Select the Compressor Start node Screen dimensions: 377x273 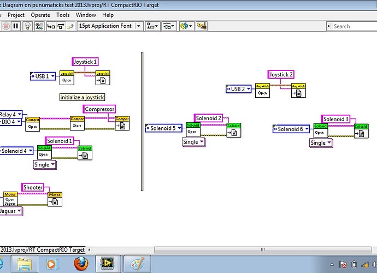pos(77,123)
